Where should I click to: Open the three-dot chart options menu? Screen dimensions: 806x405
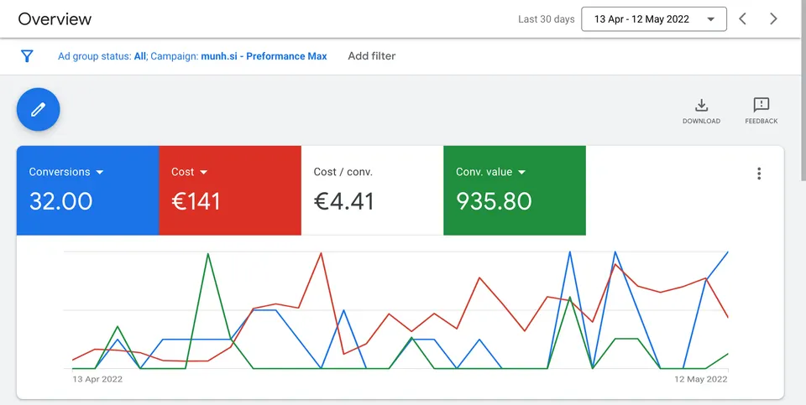pos(759,174)
